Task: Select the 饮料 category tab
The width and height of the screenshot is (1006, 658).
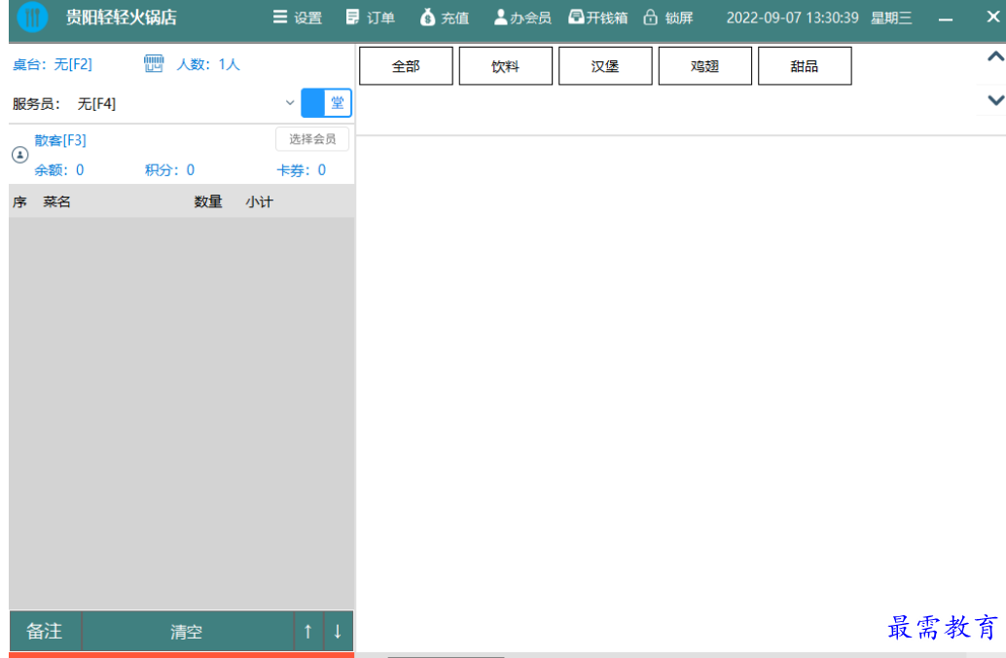Action: pos(506,65)
